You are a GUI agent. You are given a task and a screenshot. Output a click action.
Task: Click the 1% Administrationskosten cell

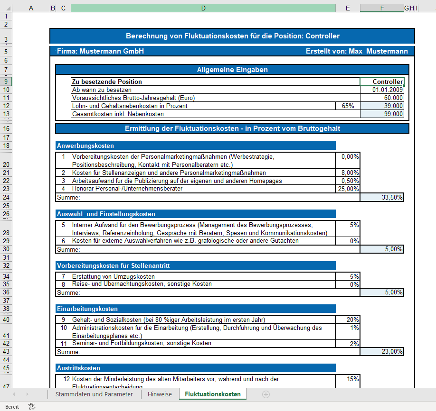pyautogui.click(x=348, y=331)
